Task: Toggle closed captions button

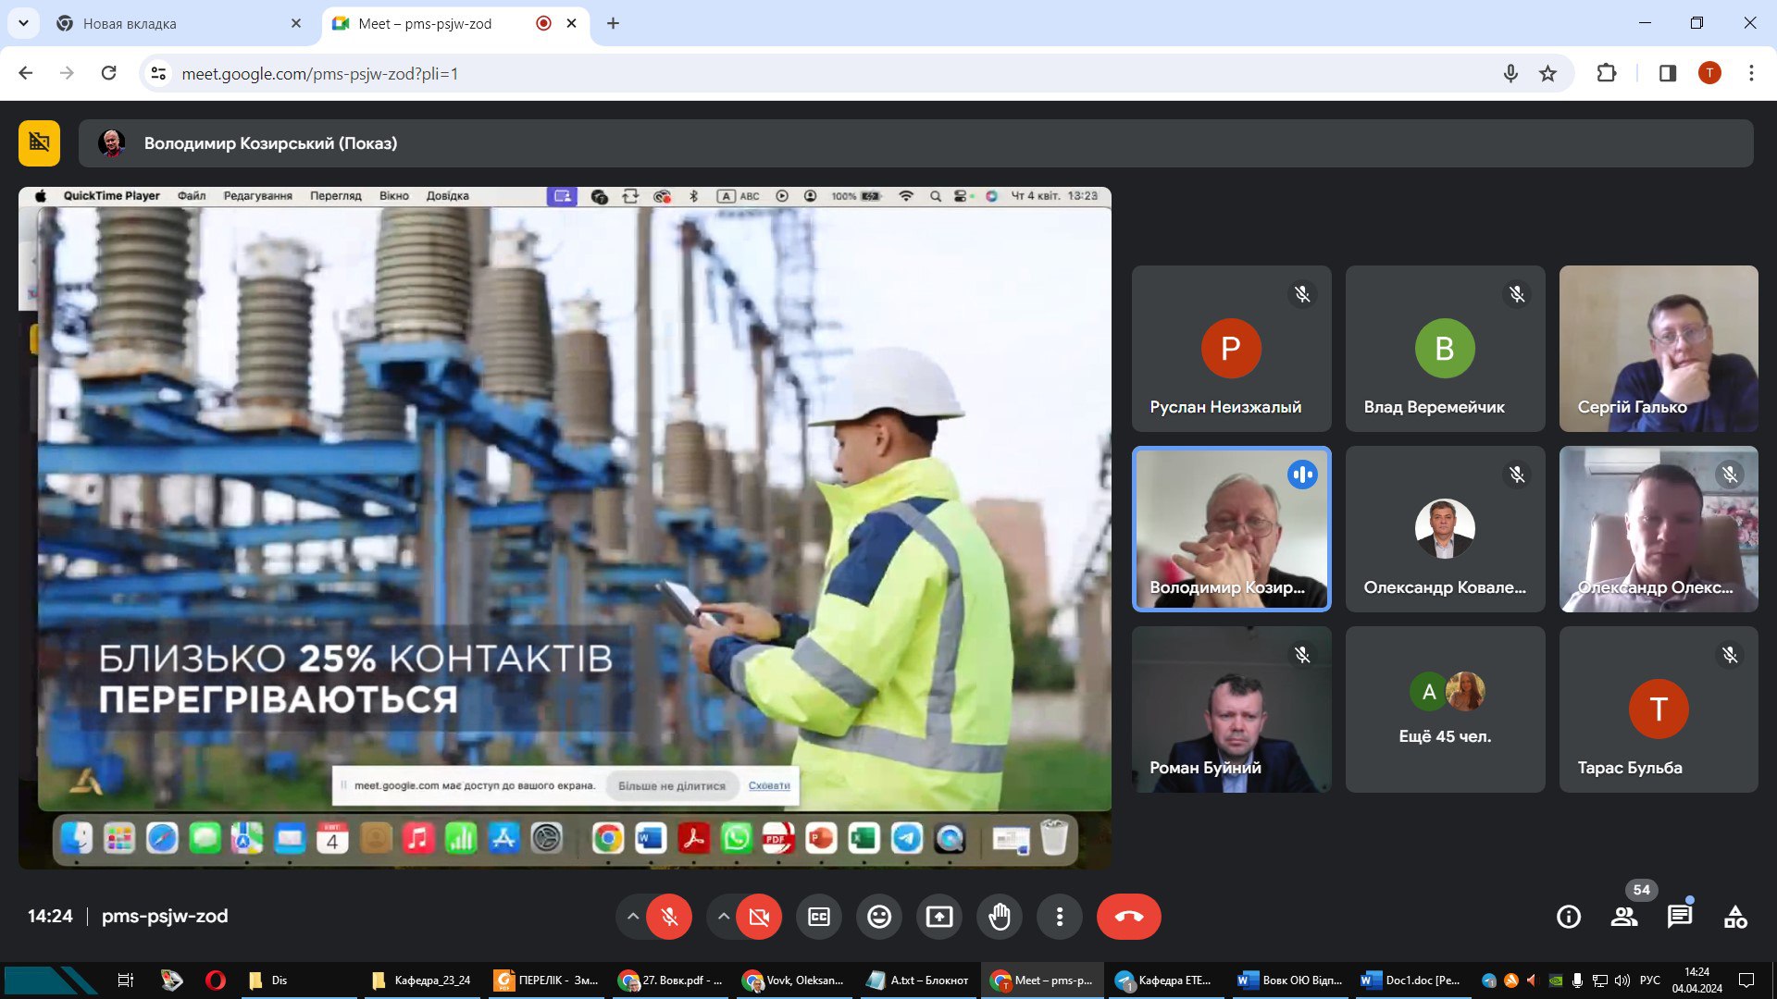Action: (819, 917)
